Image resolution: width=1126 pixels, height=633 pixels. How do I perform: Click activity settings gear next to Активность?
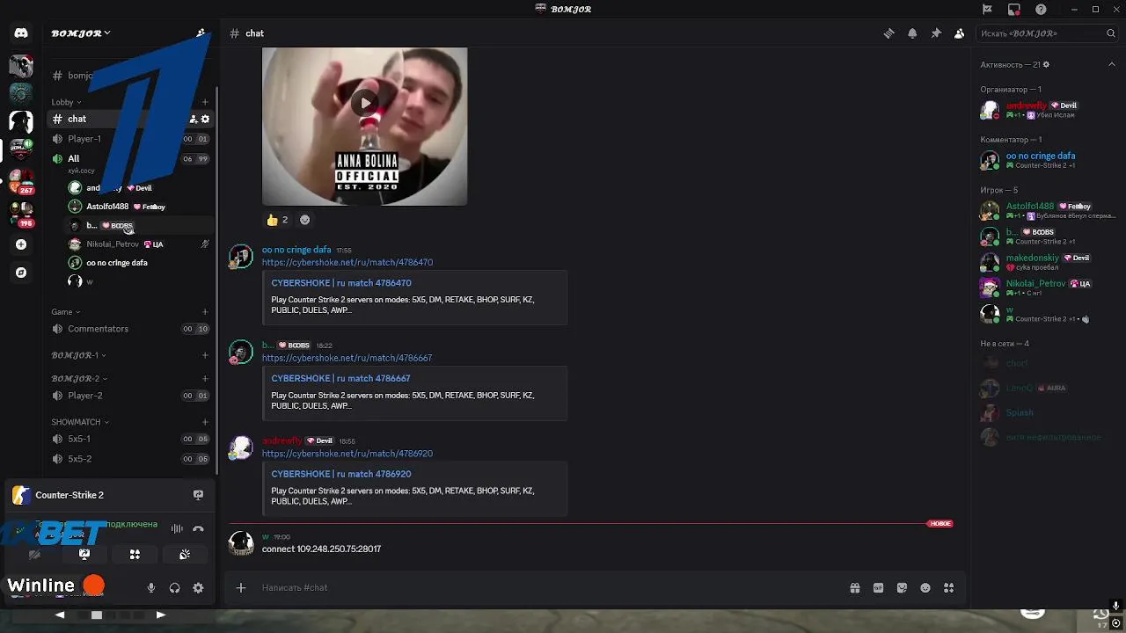tap(1046, 64)
